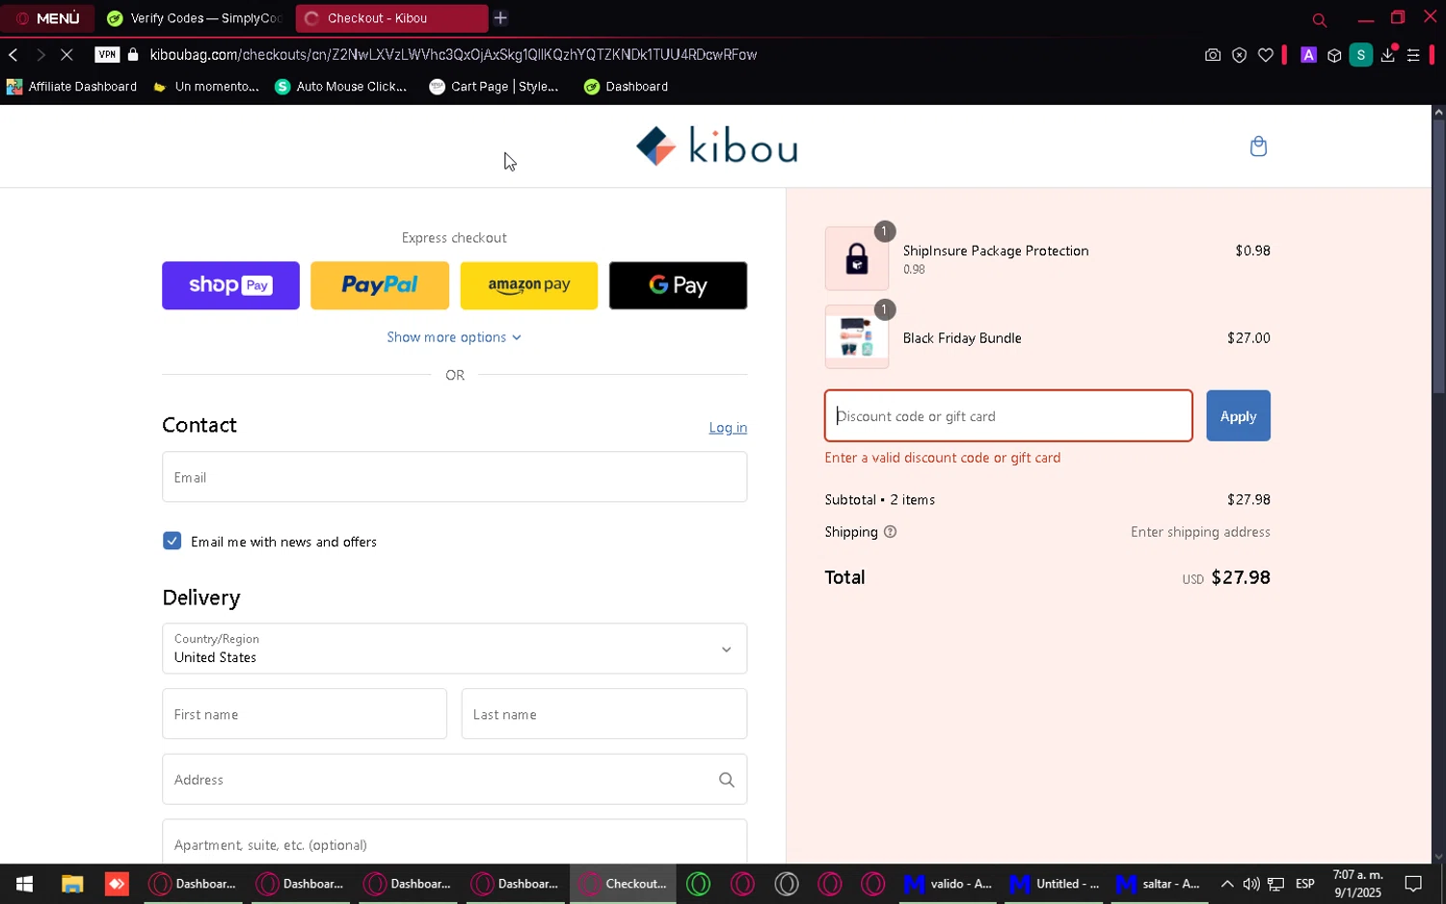
Task: Open the taskbar clock showing 7:07 a. m.
Action: point(1357,884)
